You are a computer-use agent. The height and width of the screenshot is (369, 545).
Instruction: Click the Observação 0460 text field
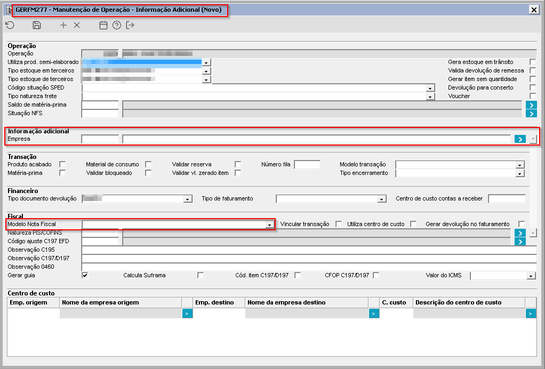[309, 267]
